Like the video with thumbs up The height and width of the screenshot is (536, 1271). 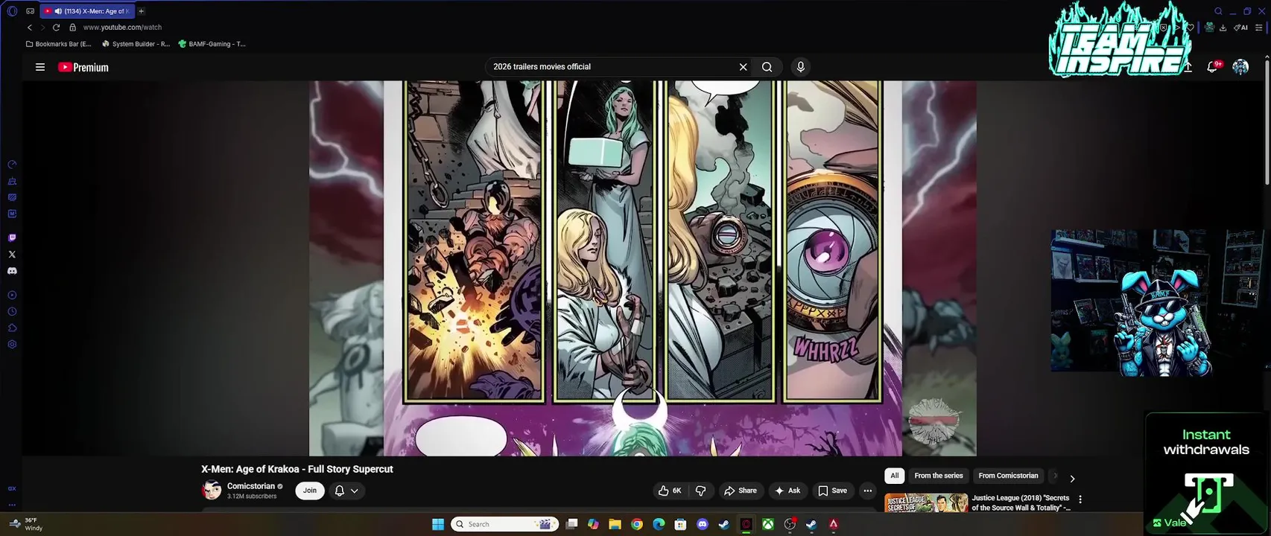(669, 491)
